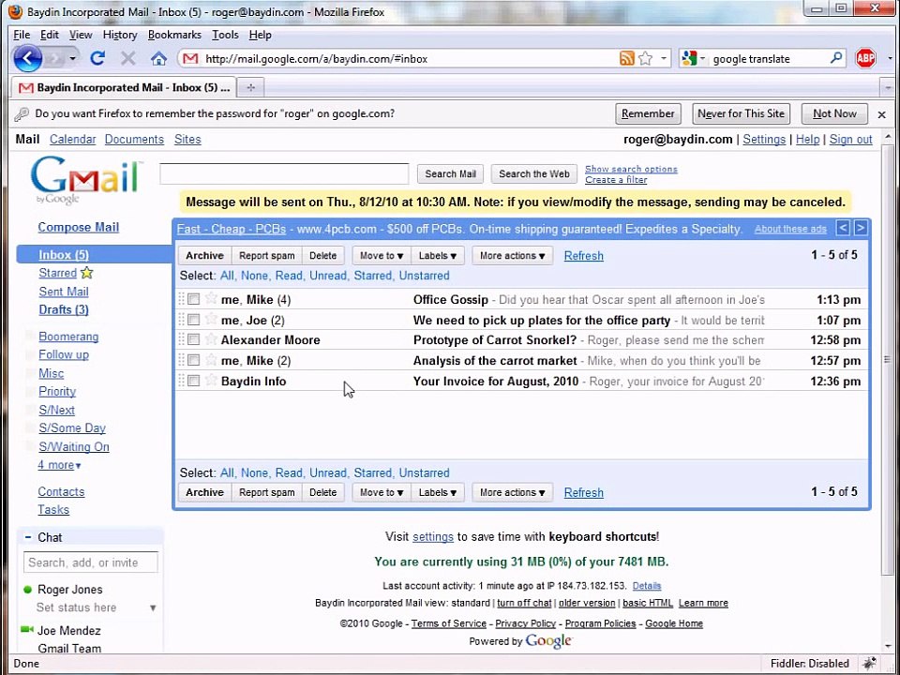Open the Drafts (3) folder
The height and width of the screenshot is (675, 900).
[64, 310]
